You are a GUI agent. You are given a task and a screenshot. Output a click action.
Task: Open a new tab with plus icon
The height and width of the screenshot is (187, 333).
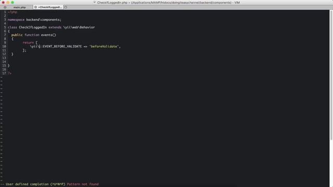[66, 7]
